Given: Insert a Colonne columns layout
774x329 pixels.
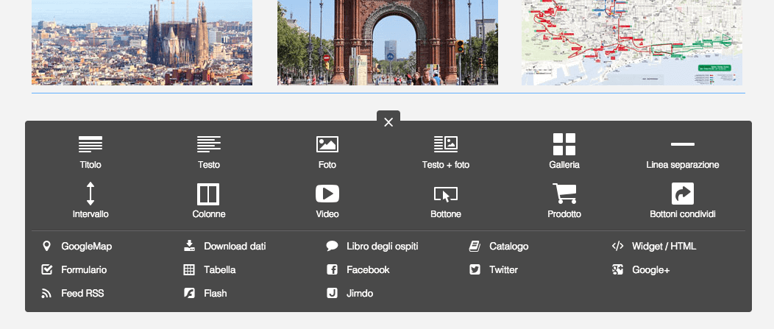Looking at the screenshot, I should pos(209,200).
